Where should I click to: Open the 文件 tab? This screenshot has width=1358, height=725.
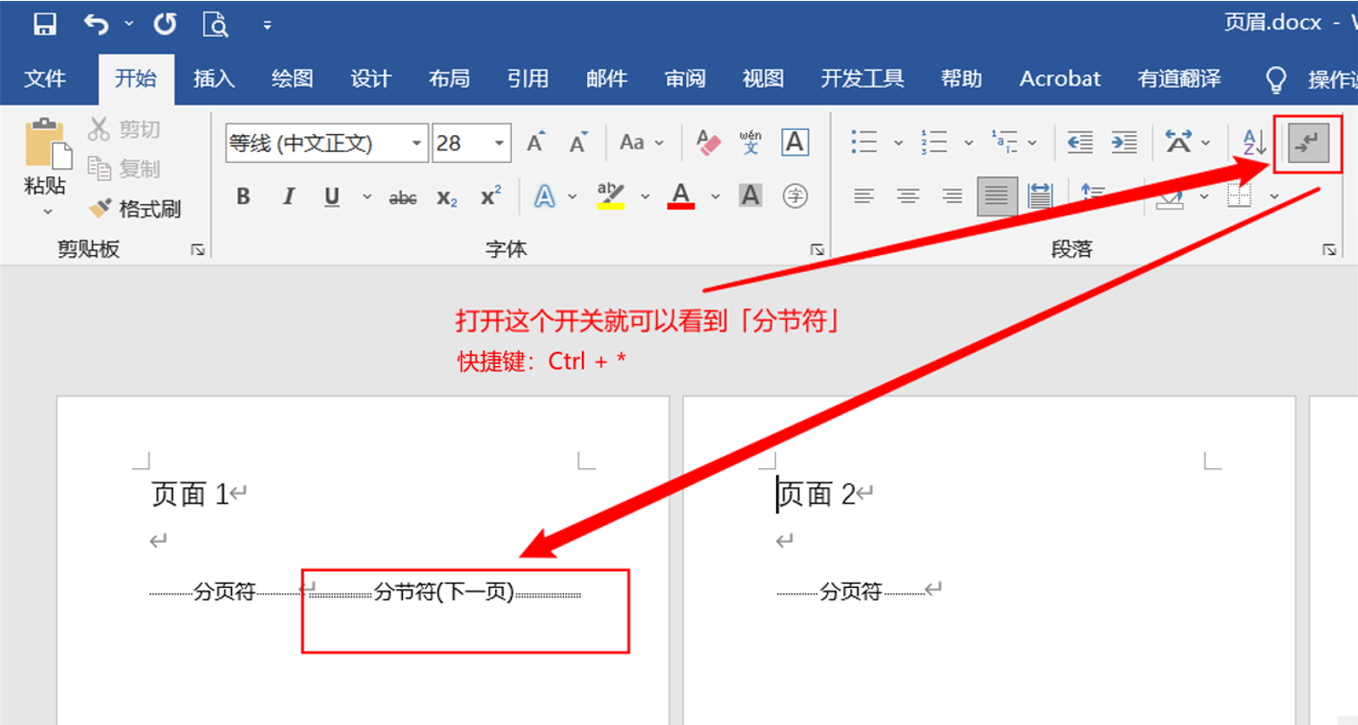click(x=45, y=79)
